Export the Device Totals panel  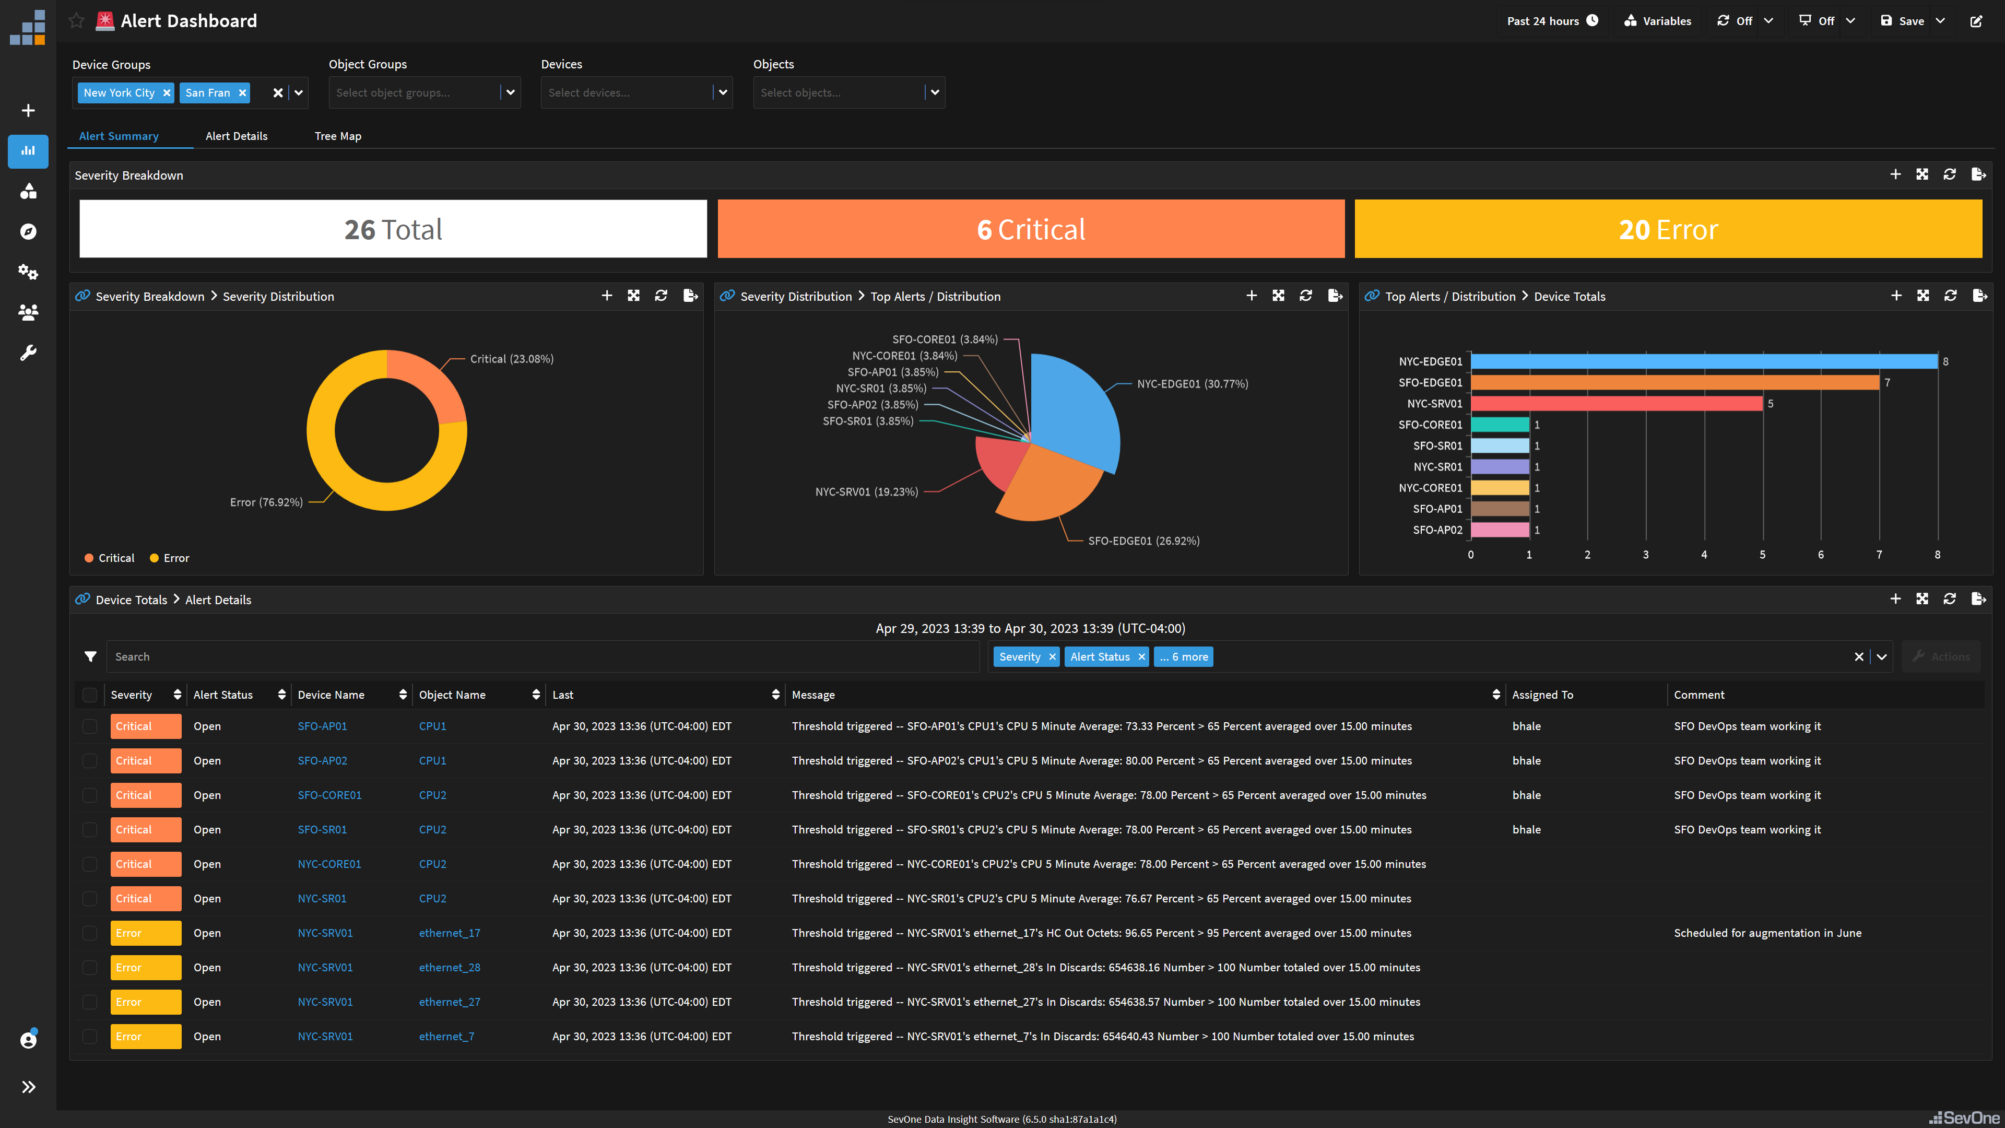click(x=1979, y=296)
